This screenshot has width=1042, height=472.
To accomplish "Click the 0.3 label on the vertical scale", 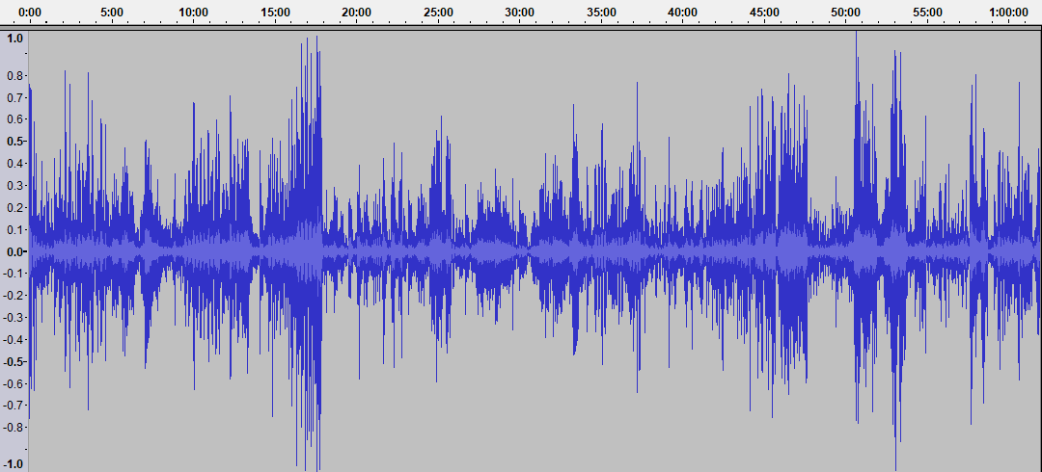I will point(15,185).
